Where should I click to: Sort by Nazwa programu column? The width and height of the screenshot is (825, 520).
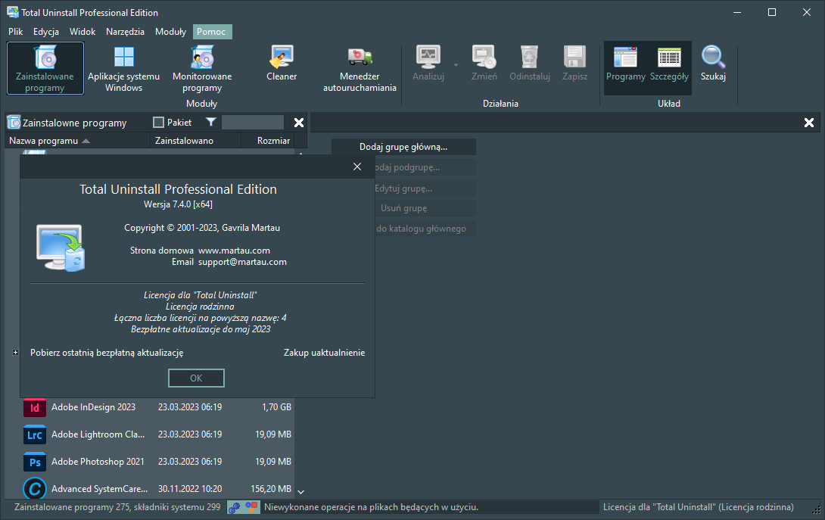click(77, 141)
